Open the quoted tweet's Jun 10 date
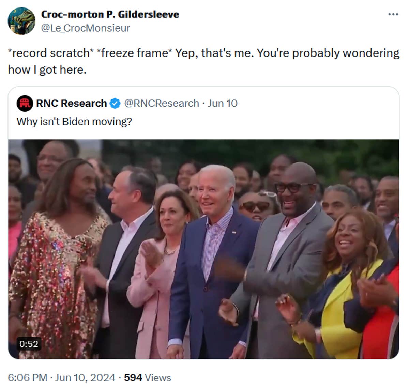This screenshot has height=390, width=409. tap(223, 103)
